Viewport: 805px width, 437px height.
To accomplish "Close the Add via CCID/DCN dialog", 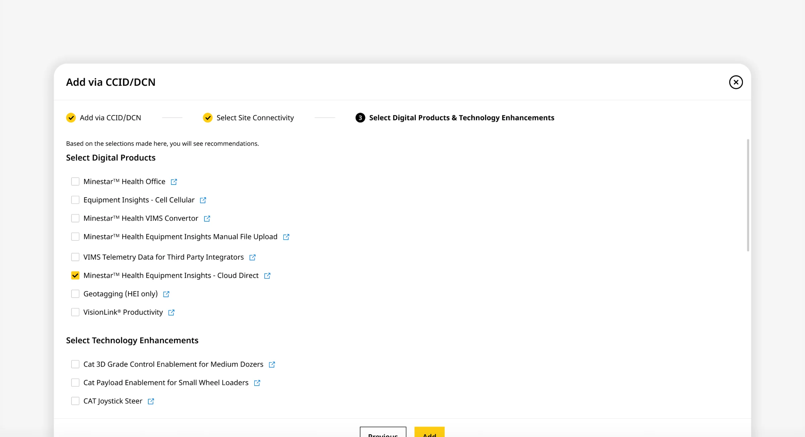I will tap(736, 82).
